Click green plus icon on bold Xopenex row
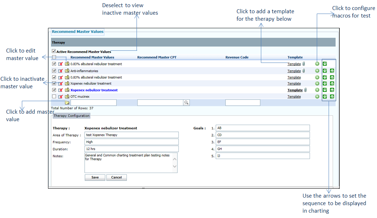Screen dimensions: 377x218 [317, 90]
